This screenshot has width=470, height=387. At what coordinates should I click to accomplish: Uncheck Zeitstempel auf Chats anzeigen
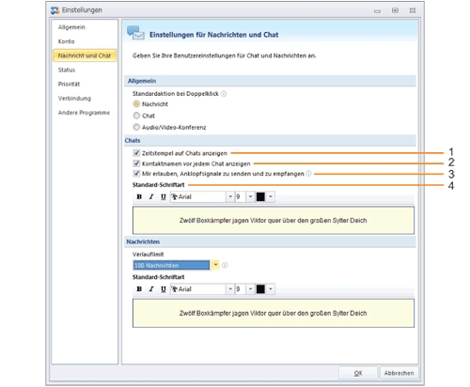tap(136, 153)
